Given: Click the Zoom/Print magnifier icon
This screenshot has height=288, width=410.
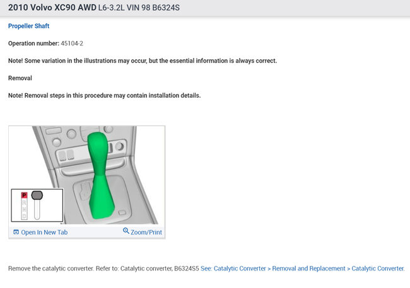Looking at the screenshot, I should (x=126, y=231).
